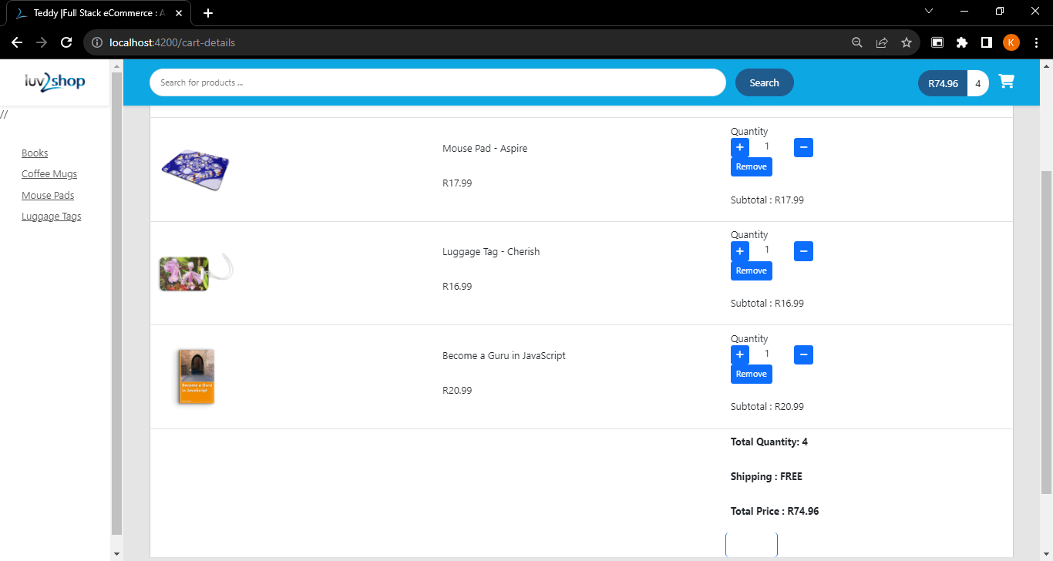
Task: Remove Mouse Pad - Aspire from cart
Action: tap(751, 166)
